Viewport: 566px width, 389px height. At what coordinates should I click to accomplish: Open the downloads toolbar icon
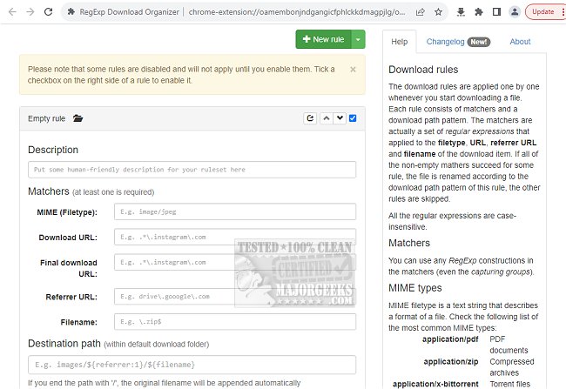point(461,12)
